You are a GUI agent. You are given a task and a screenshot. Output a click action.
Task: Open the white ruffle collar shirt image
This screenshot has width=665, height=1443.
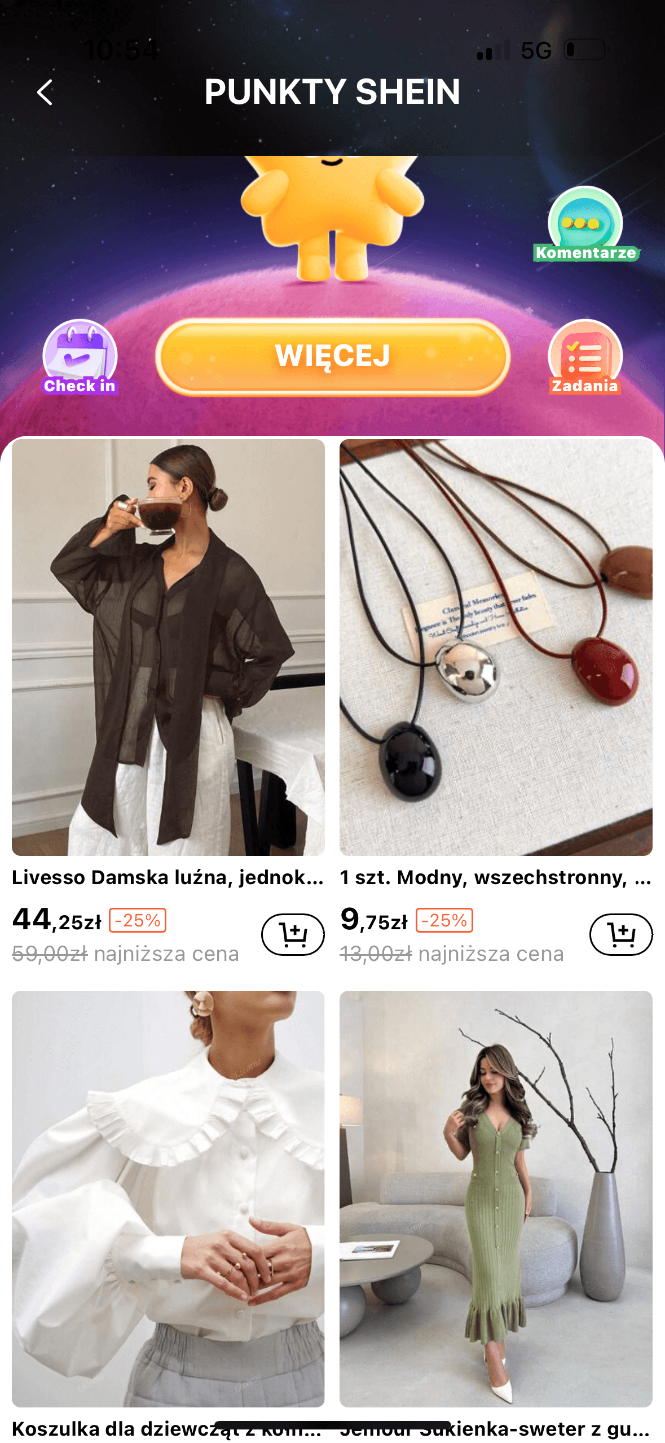click(168, 1199)
